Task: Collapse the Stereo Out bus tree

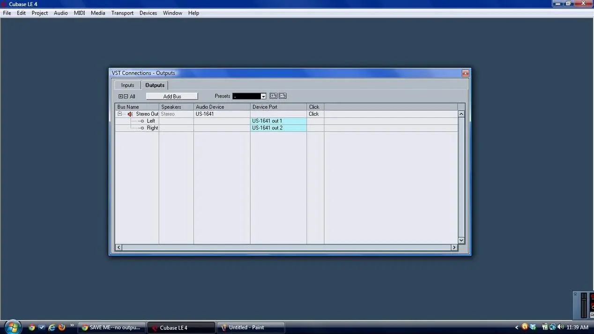Action: [120, 114]
